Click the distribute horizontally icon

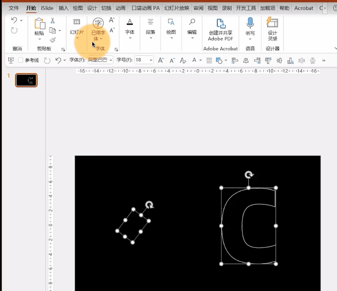tap(302, 61)
